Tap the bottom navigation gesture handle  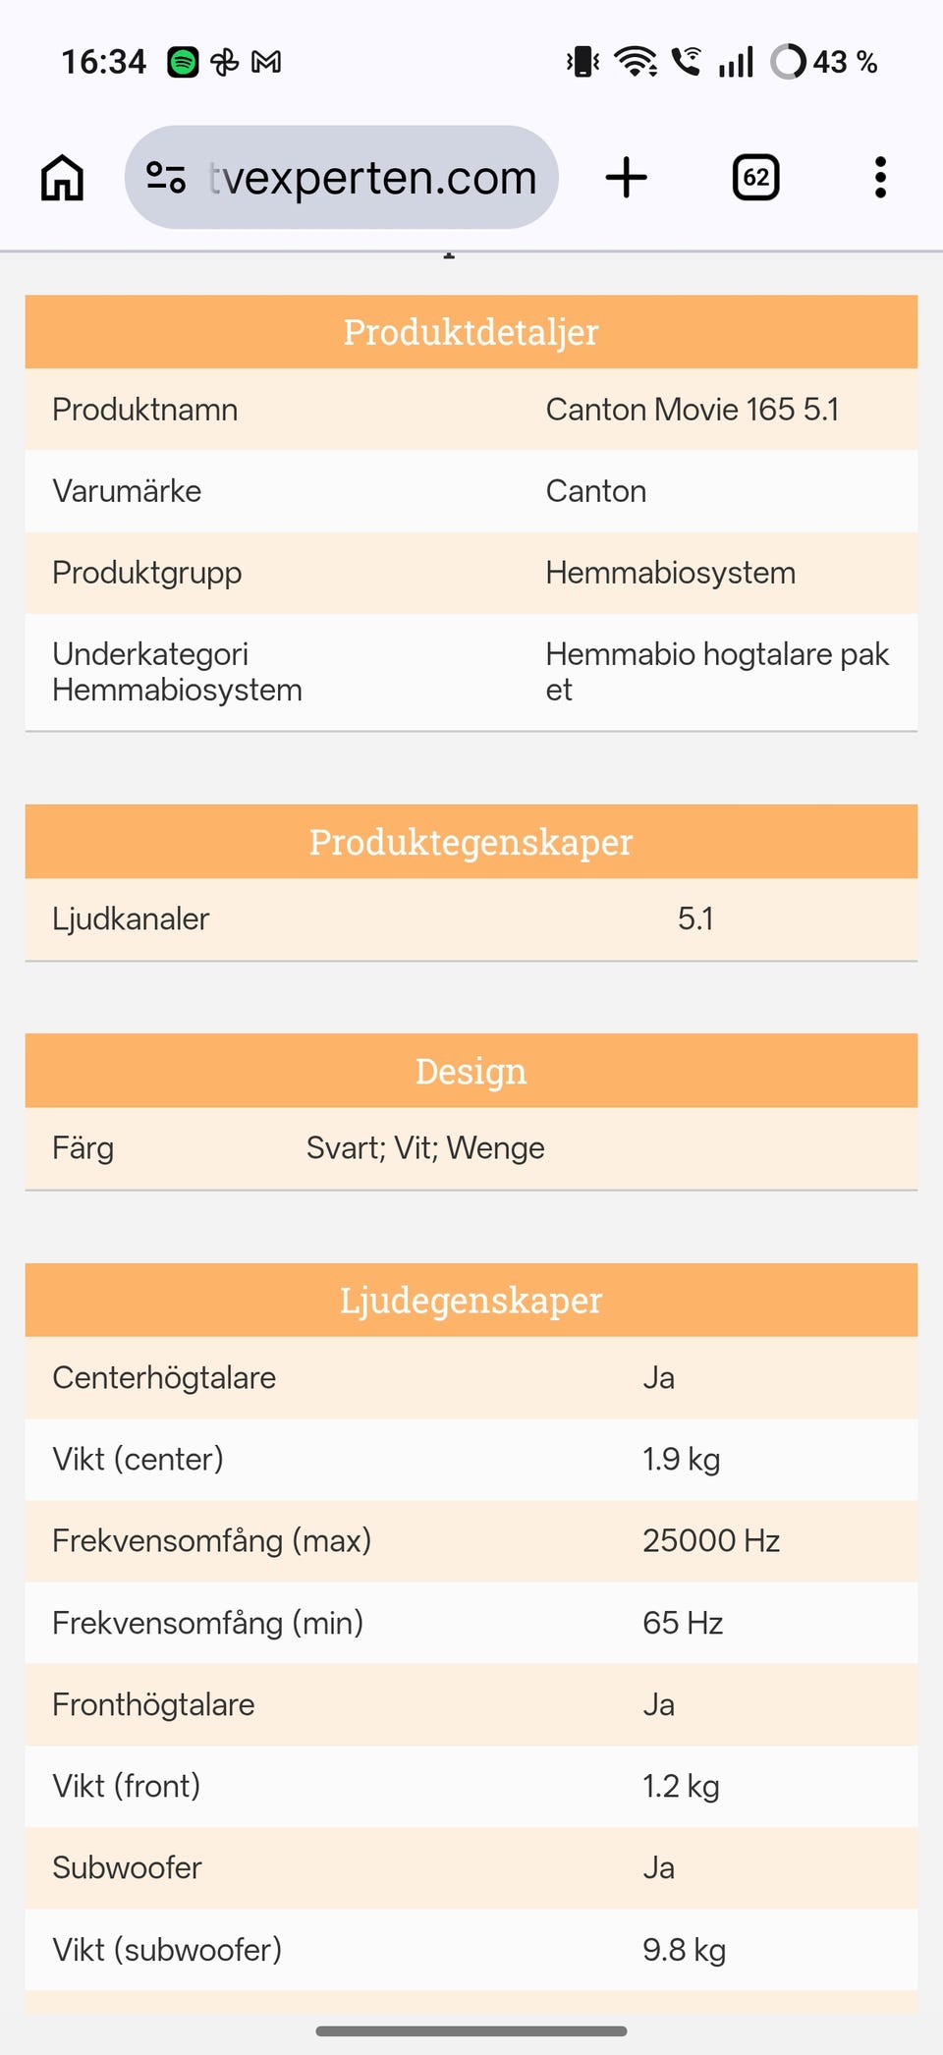471,2030
